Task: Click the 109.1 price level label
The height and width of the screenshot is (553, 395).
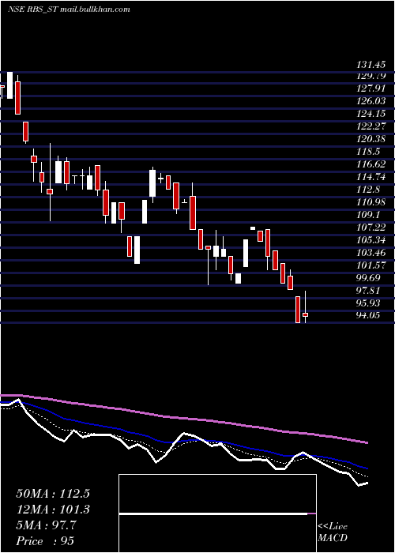Action: (369, 215)
